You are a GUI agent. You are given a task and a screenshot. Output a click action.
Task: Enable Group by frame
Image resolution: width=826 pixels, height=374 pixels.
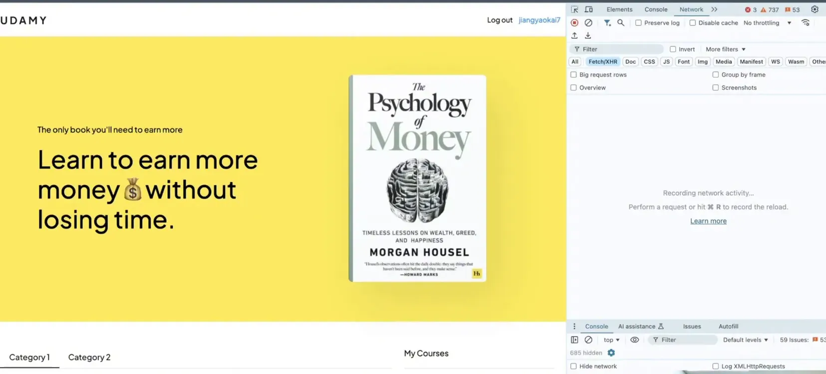716,75
